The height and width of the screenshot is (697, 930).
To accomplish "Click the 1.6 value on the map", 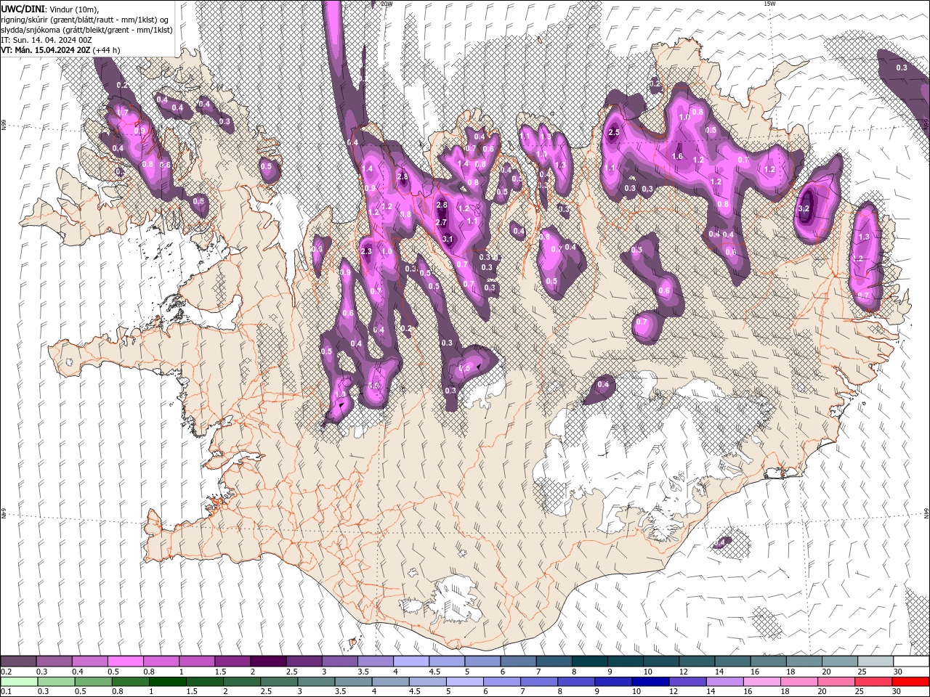I will coord(678,156).
